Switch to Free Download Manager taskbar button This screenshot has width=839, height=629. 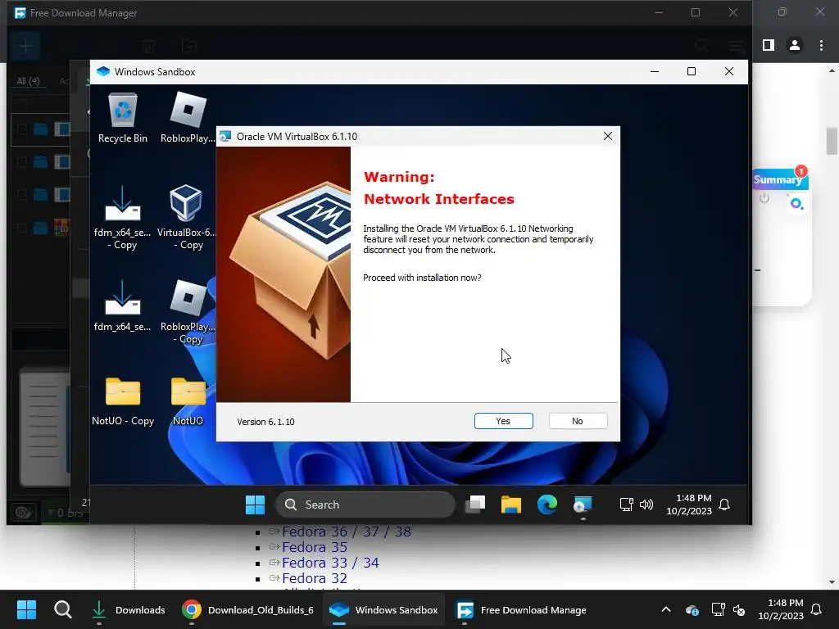520,609
